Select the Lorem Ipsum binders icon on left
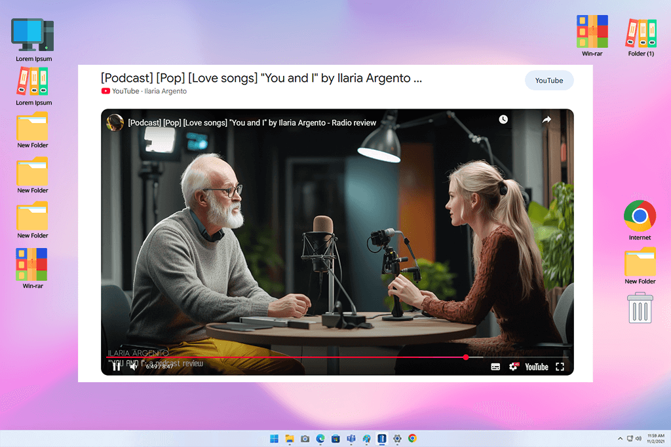The height and width of the screenshot is (447, 671). tap(33, 86)
